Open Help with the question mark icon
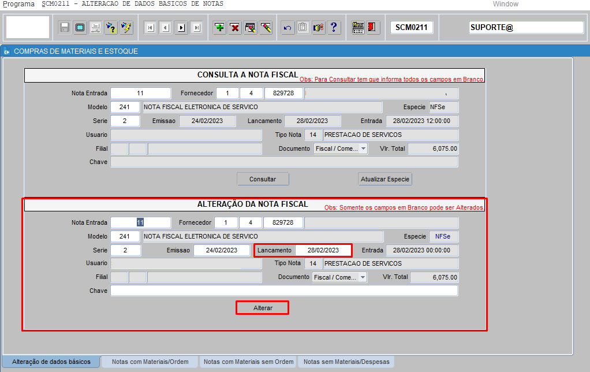Viewport: 590px width, 372px height. [x=334, y=28]
